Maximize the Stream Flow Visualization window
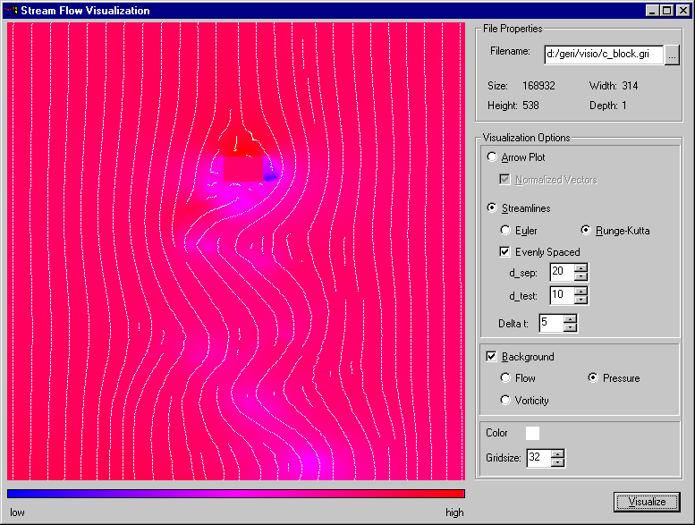This screenshot has width=695, height=525. [x=666, y=11]
